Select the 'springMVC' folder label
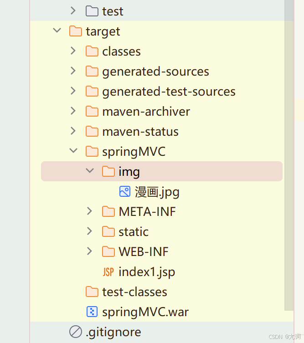Screen dimensions: 304x343 [x=134, y=152]
